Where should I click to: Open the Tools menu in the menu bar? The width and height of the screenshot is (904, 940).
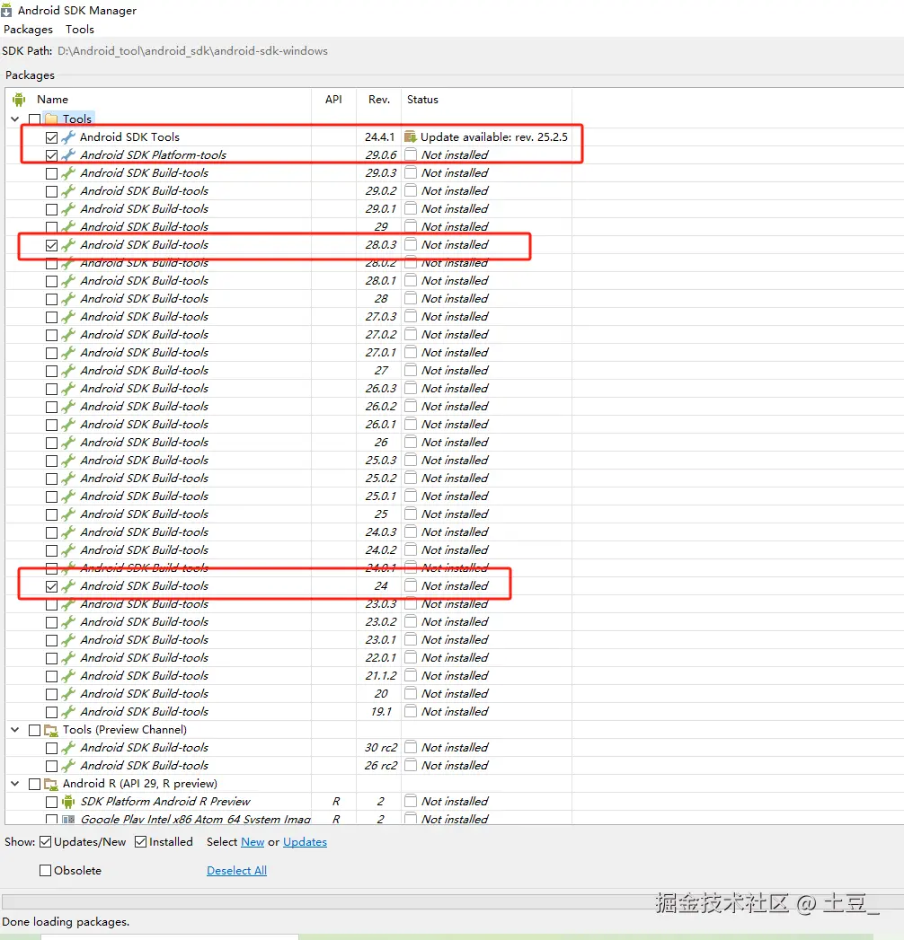[80, 30]
